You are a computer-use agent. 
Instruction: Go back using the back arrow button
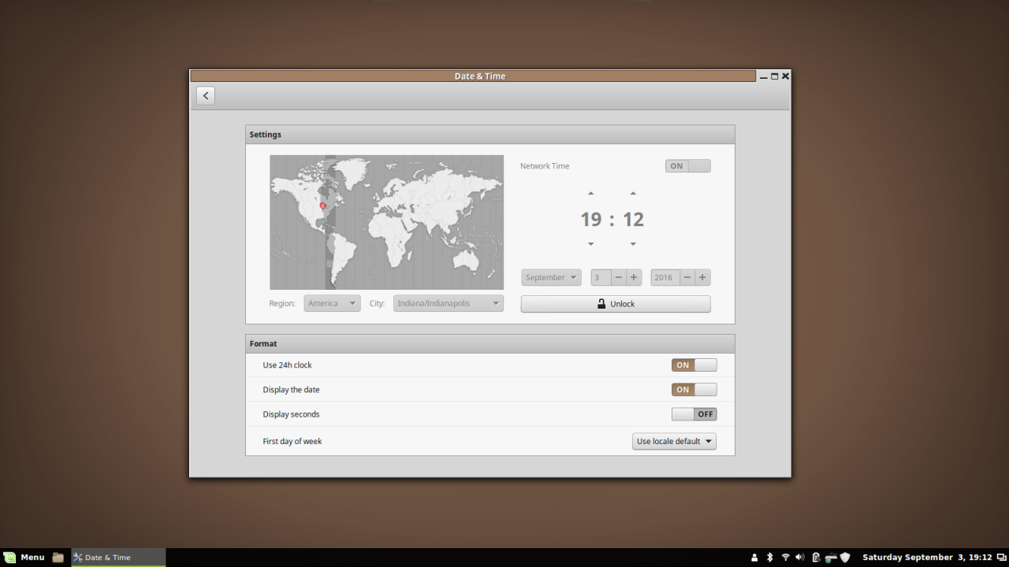coord(206,95)
